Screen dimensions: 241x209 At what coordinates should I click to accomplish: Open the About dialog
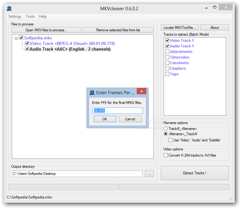click(215, 28)
